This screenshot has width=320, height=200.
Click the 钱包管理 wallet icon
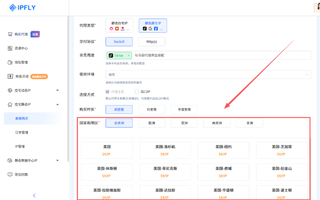click(x=10, y=62)
